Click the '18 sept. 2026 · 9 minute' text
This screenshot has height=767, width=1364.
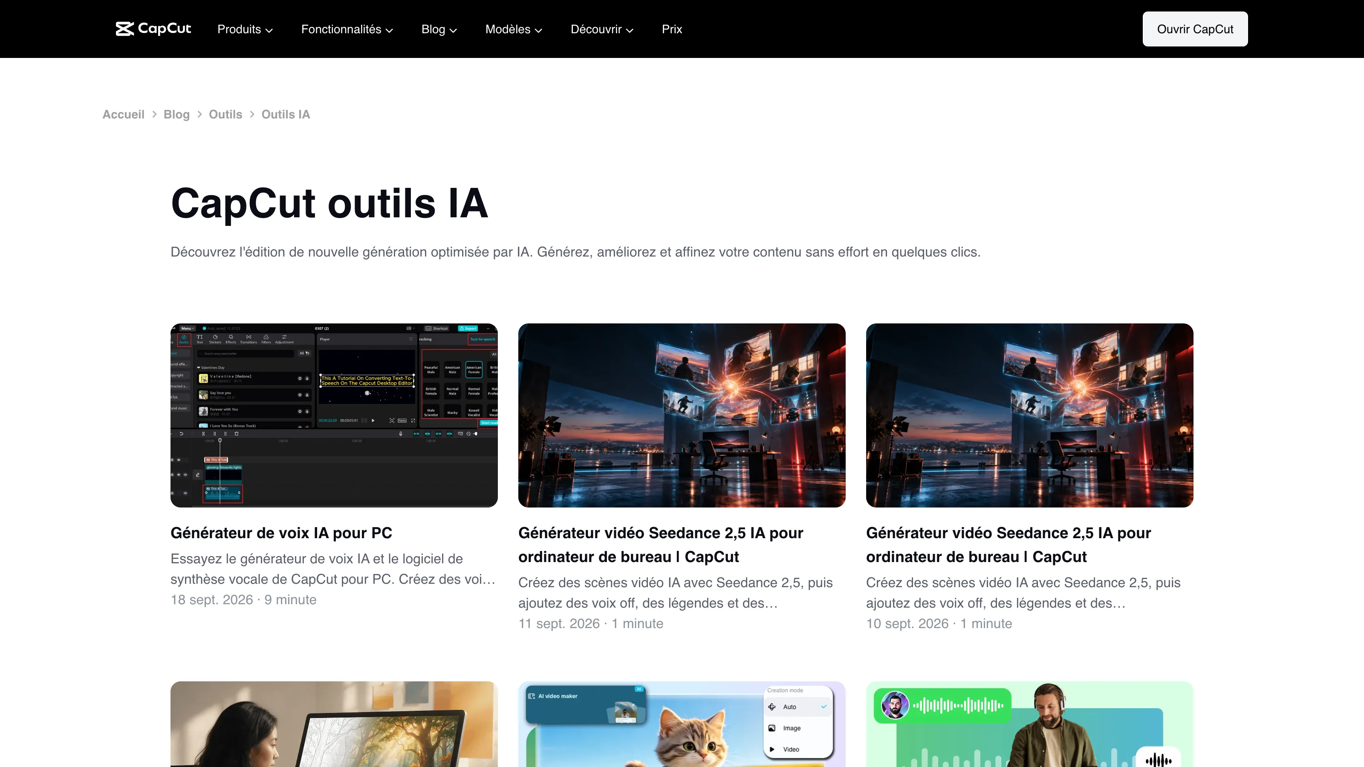(243, 600)
